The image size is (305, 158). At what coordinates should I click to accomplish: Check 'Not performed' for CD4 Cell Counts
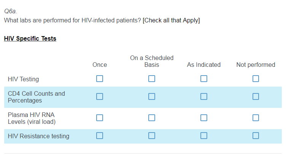pos(256,96)
